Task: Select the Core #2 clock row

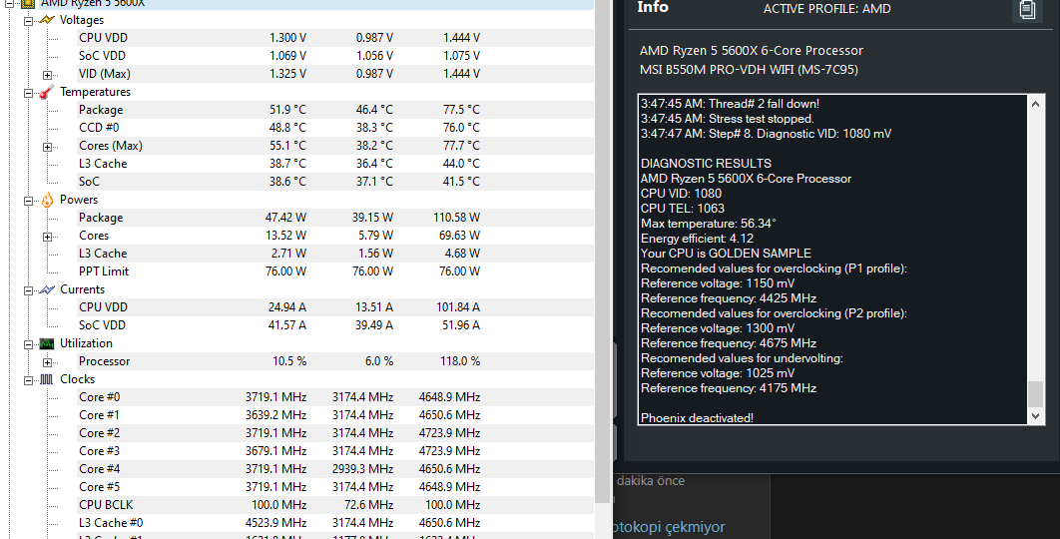Action: click(x=334, y=433)
